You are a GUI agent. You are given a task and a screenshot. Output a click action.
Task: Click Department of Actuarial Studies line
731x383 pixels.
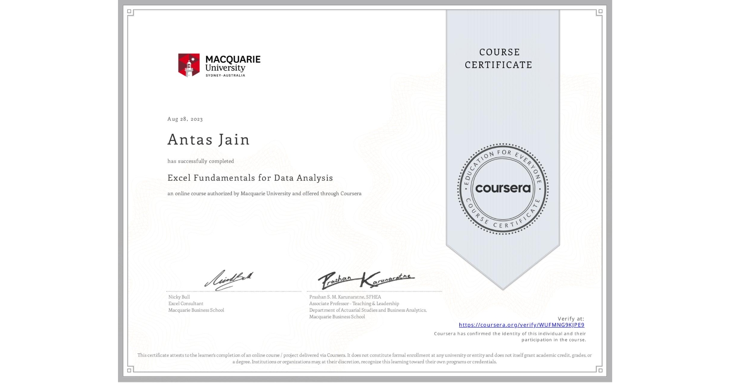(368, 310)
